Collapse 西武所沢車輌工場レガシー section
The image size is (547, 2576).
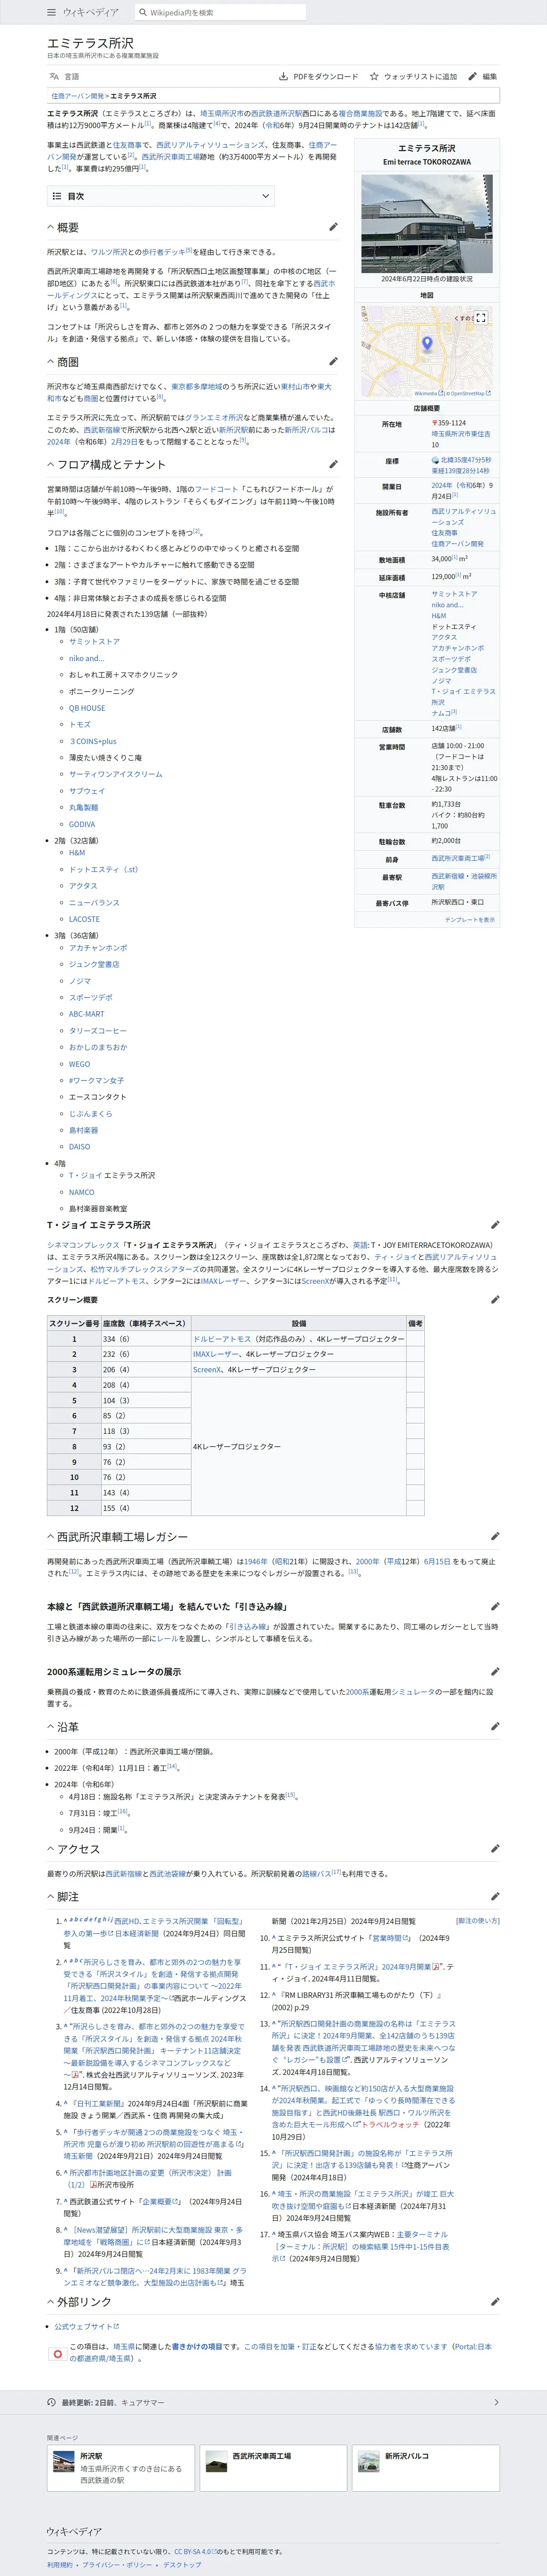pyautogui.click(x=117, y=1537)
